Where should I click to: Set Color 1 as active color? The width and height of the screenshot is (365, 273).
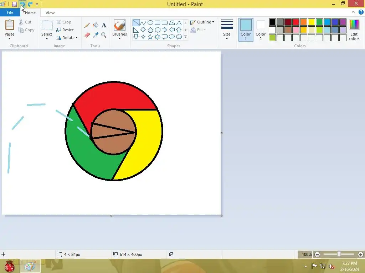click(246, 30)
